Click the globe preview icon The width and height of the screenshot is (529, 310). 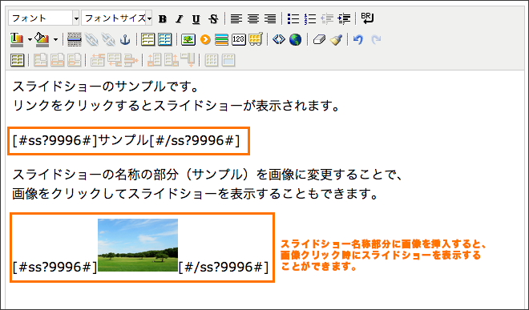click(295, 40)
